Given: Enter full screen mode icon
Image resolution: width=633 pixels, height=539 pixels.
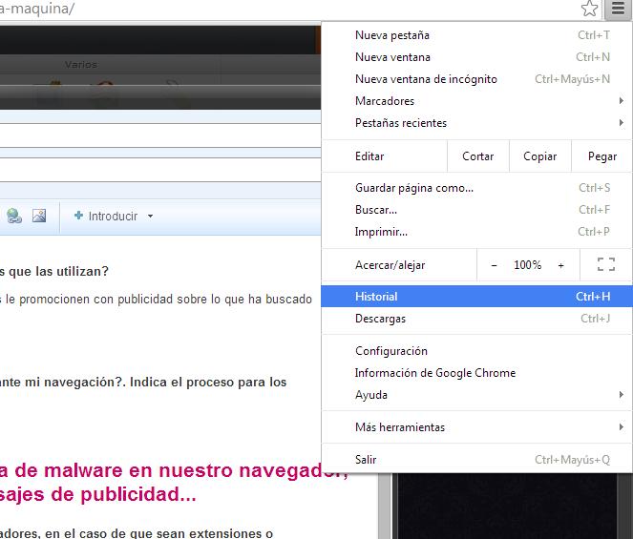Looking at the screenshot, I should coord(606,264).
